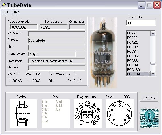Click the tube list scrollbar thumb
Screen dimensions: 162x135
click(x=153, y=63)
